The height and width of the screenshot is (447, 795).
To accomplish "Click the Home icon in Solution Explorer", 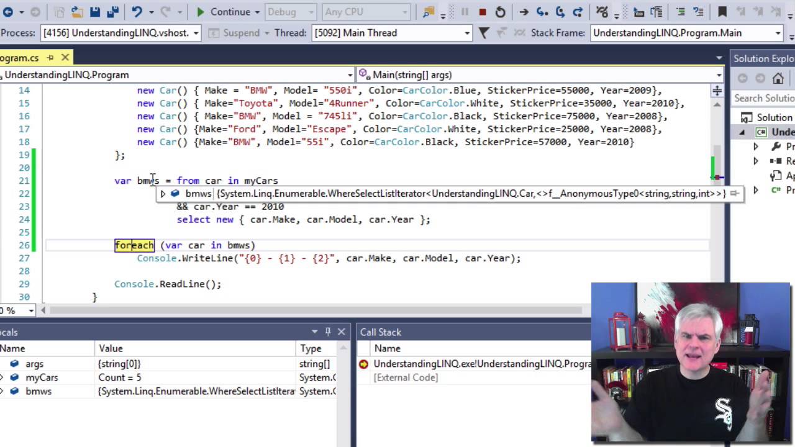I will coord(778,78).
